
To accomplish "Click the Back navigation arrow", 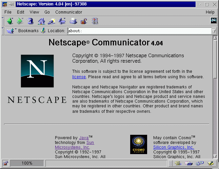I will (9, 21).
